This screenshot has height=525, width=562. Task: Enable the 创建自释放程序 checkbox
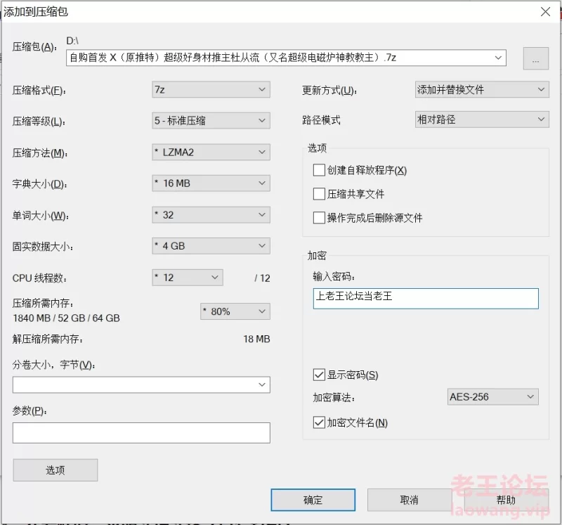coord(320,170)
